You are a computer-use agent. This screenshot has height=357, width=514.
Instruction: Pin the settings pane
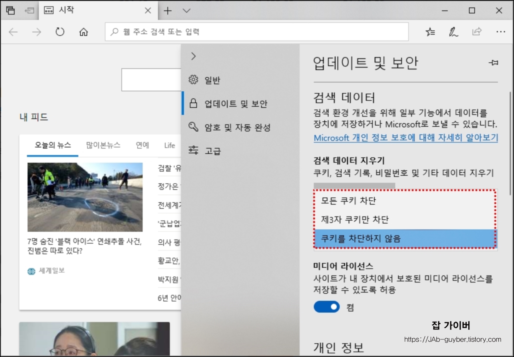[x=493, y=62]
